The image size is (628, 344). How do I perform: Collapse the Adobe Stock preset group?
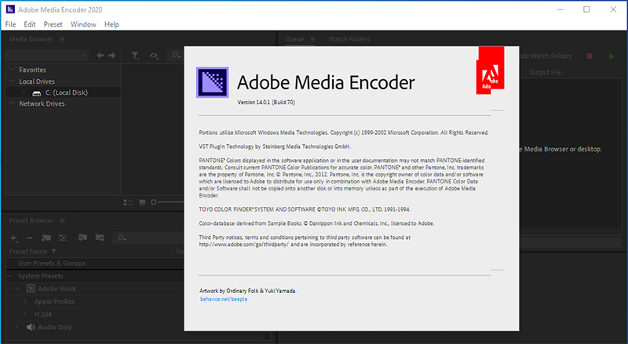coord(17,288)
